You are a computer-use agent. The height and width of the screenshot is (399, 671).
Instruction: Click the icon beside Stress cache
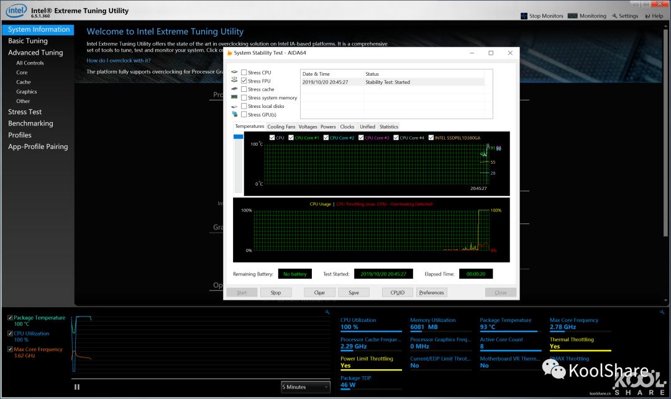pos(234,89)
